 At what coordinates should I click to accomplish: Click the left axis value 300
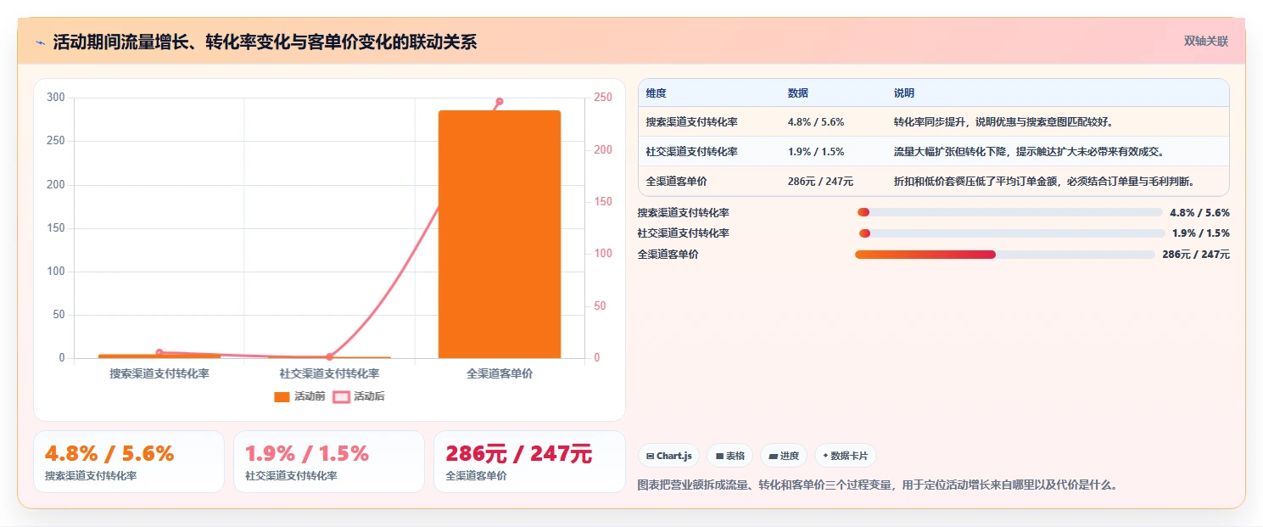click(x=56, y=97)
